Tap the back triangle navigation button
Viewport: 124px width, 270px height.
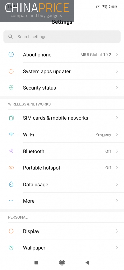(87, 263)
